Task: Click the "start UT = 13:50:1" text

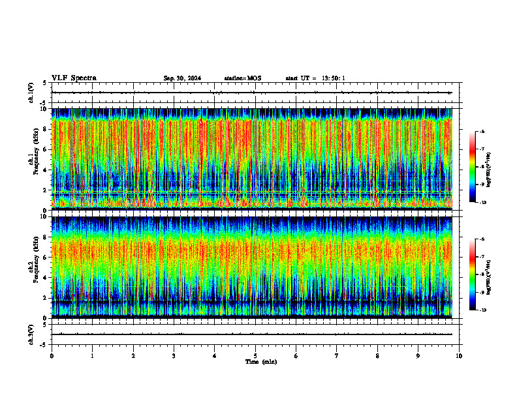Action: point(315,78)
